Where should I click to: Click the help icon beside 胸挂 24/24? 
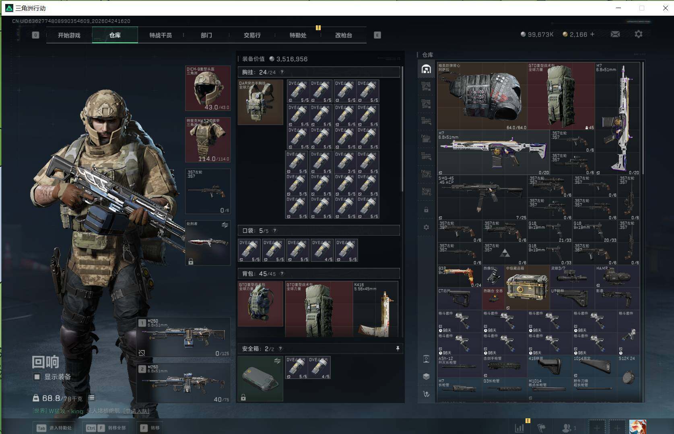[x=282, y=72]
